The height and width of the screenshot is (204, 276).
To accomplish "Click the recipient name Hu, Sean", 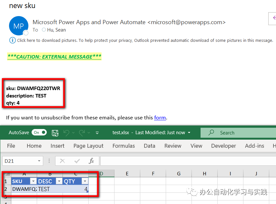I will 56,30.
